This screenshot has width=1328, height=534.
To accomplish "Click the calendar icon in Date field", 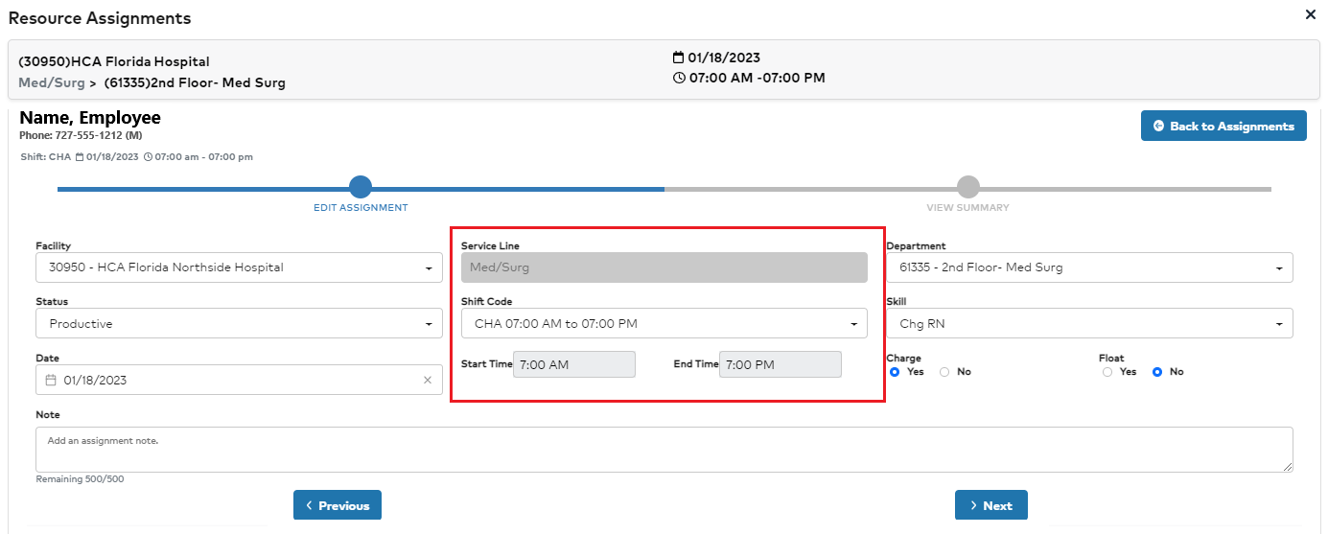I will click(52, 381).
